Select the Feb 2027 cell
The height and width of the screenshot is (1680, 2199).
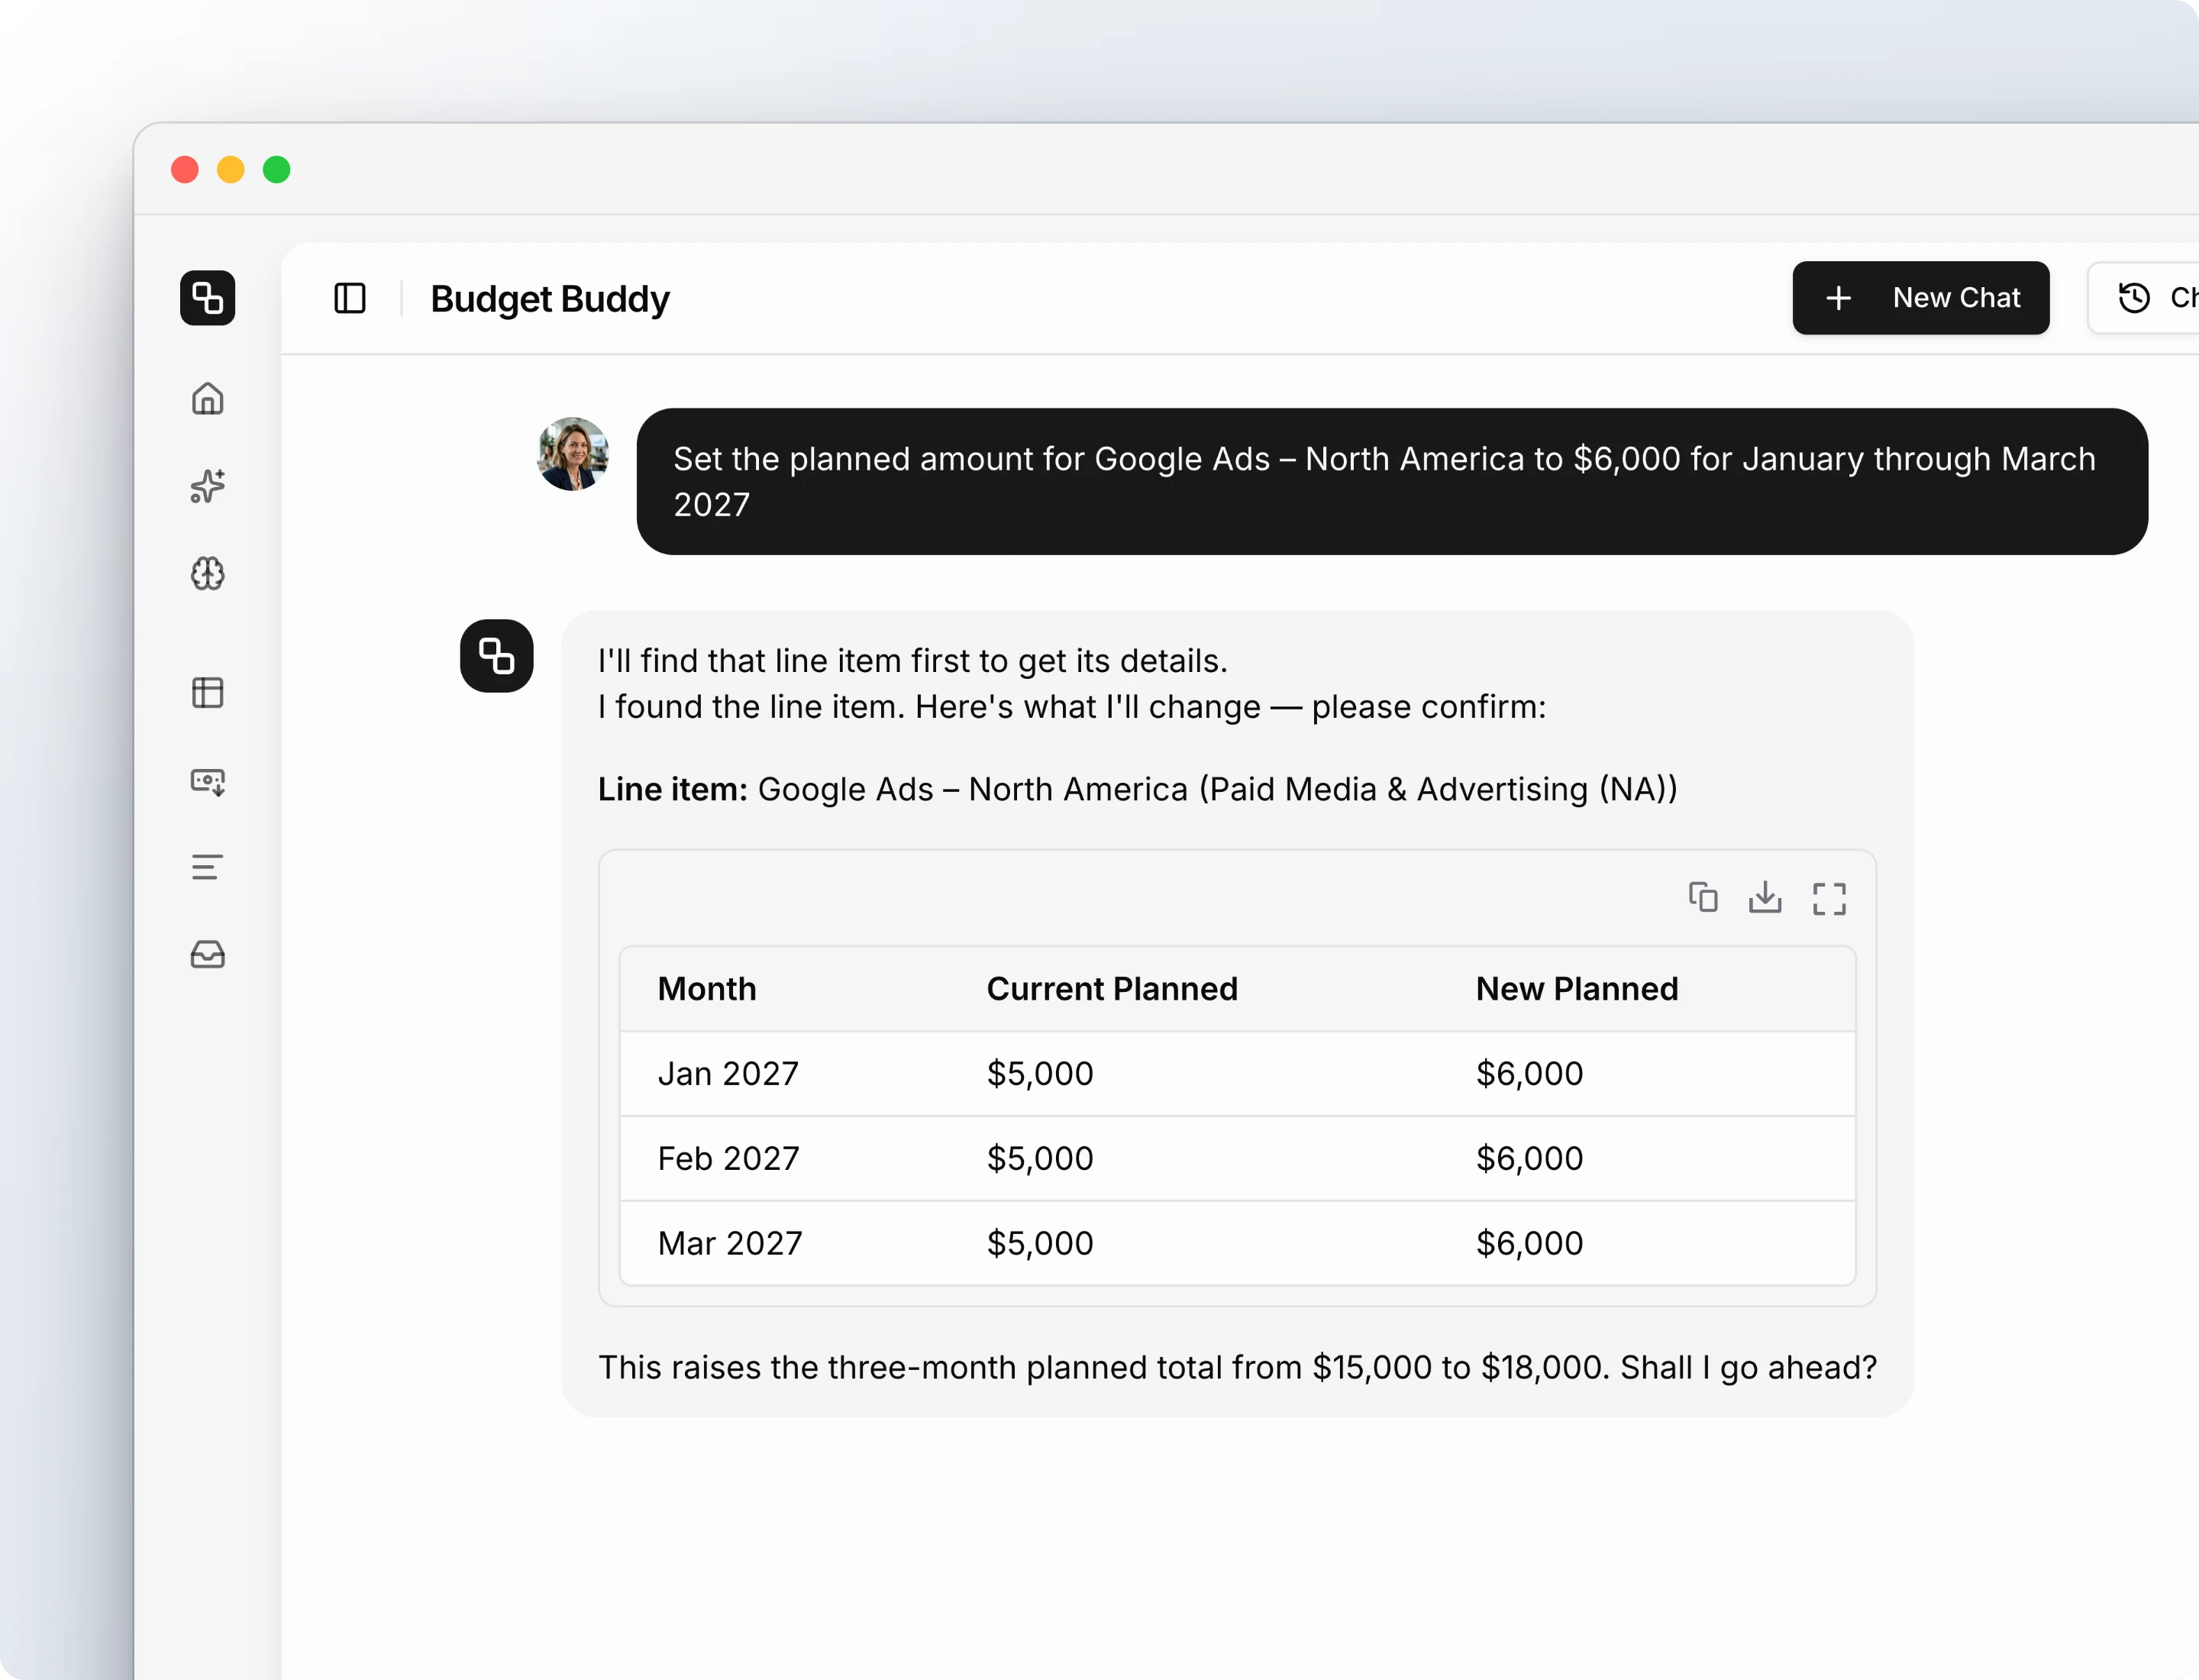728,1158
